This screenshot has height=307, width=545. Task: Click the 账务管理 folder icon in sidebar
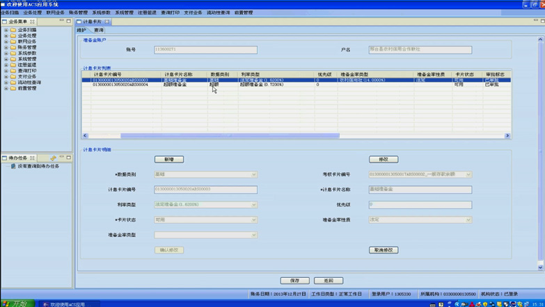[x=13, y=47]
